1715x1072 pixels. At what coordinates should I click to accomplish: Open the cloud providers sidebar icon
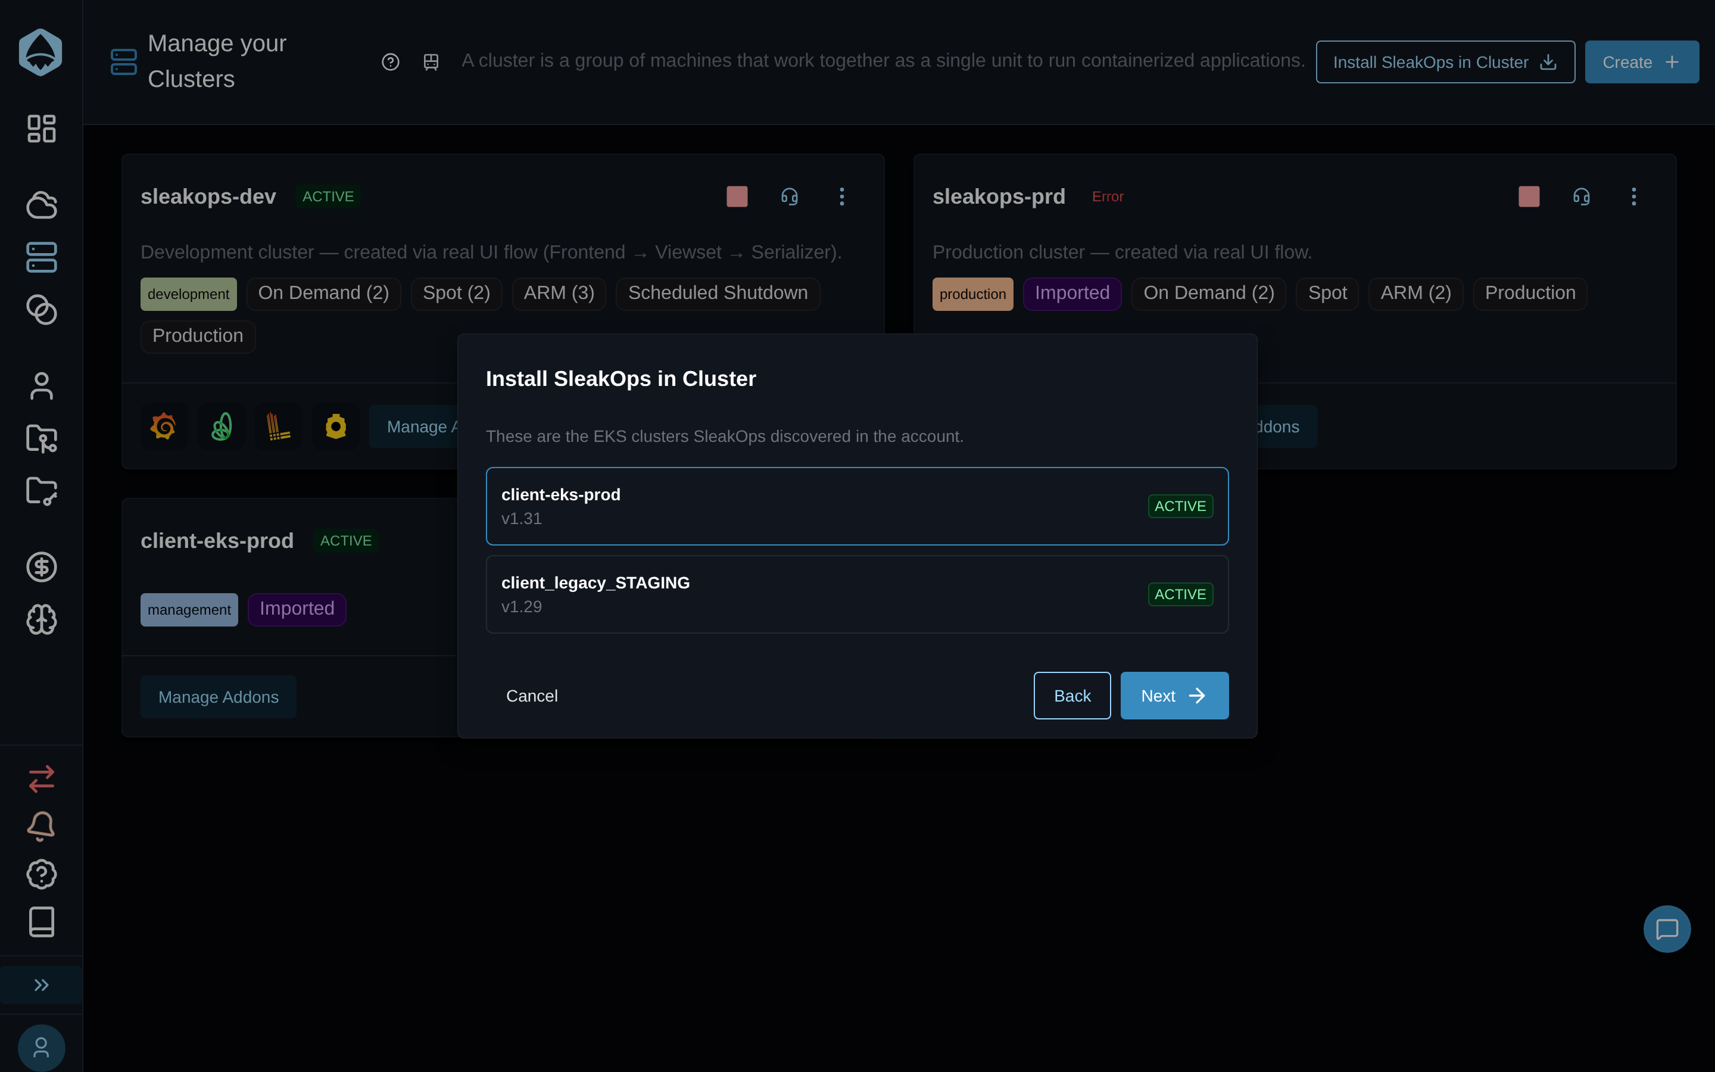coord(41,205)
